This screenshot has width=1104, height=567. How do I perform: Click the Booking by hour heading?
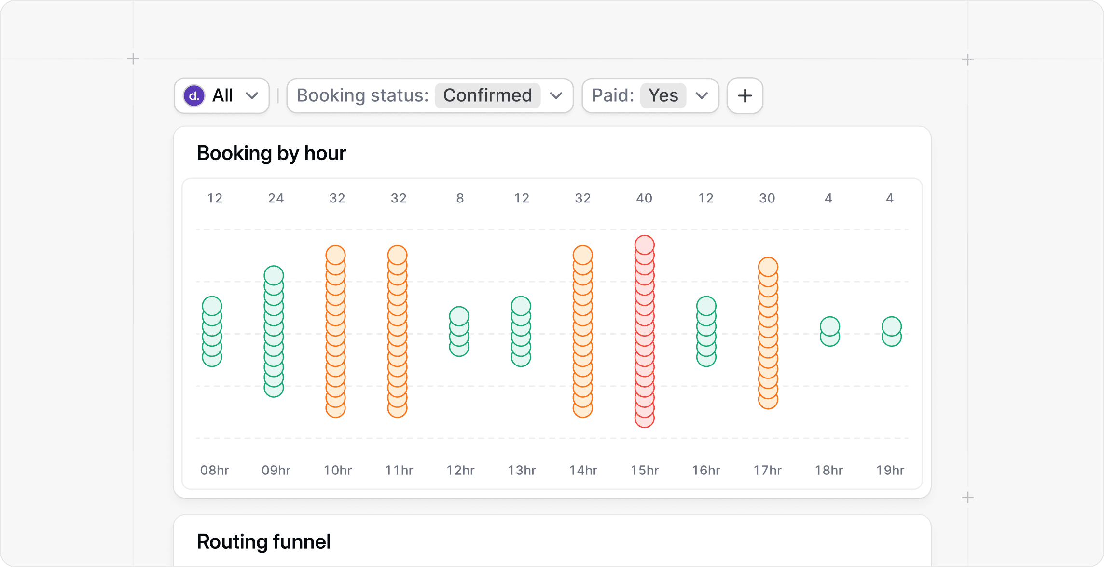271,153
